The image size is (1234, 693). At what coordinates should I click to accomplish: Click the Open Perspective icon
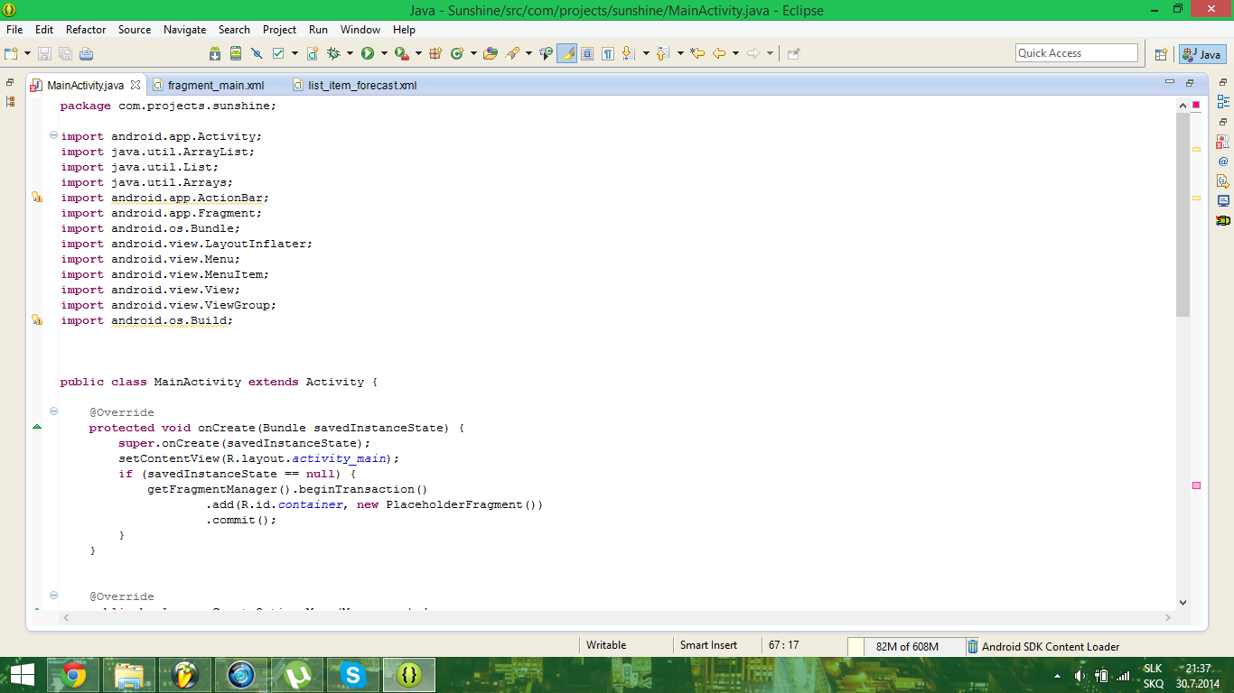pos(1162,54)
